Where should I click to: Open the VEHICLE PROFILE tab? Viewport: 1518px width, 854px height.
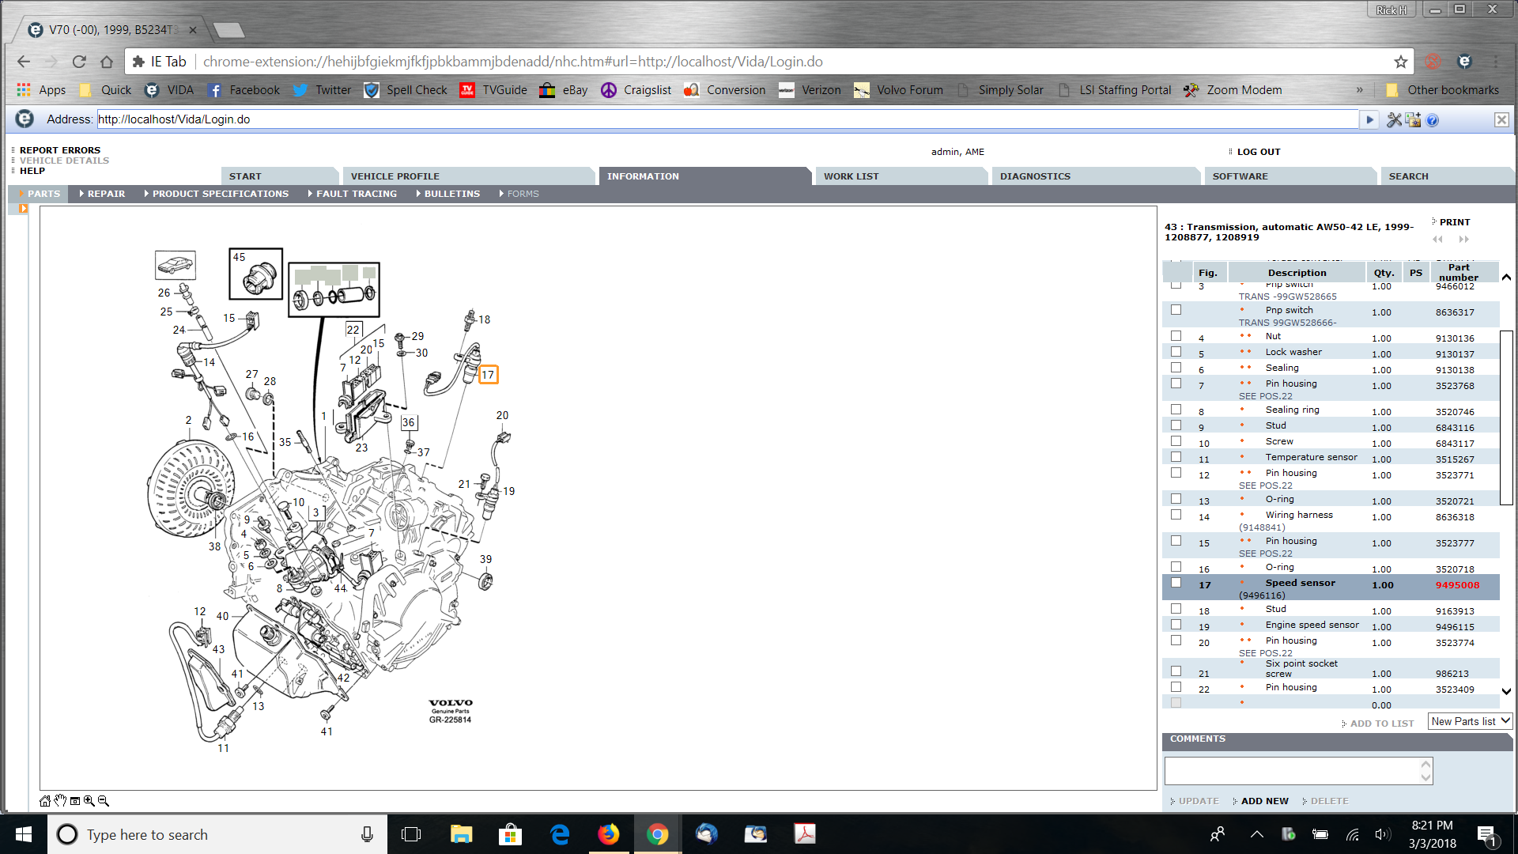(395, 176)
